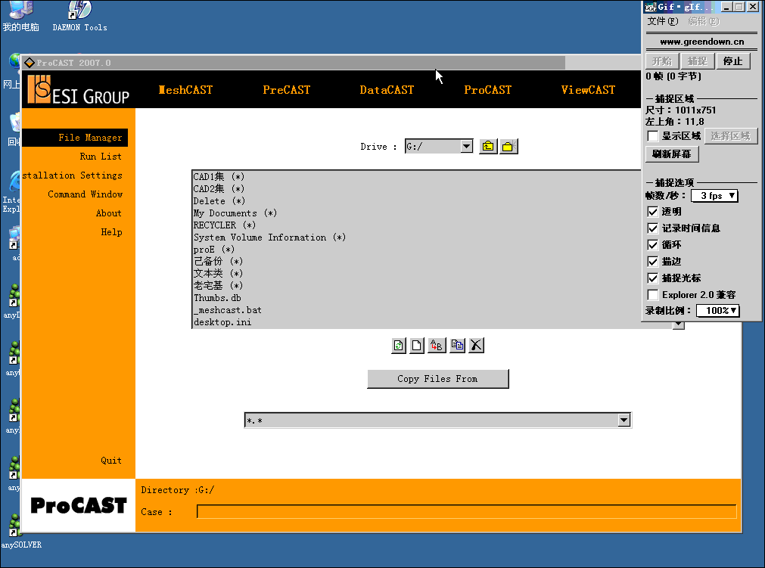The height and width of the screenshot is (568, 765).
Task: Toggle the 循环 checkbox
Action: point(653,245)
